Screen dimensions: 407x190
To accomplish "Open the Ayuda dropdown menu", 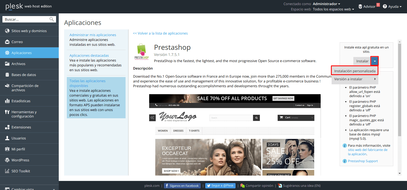I will tap(393, 6).
